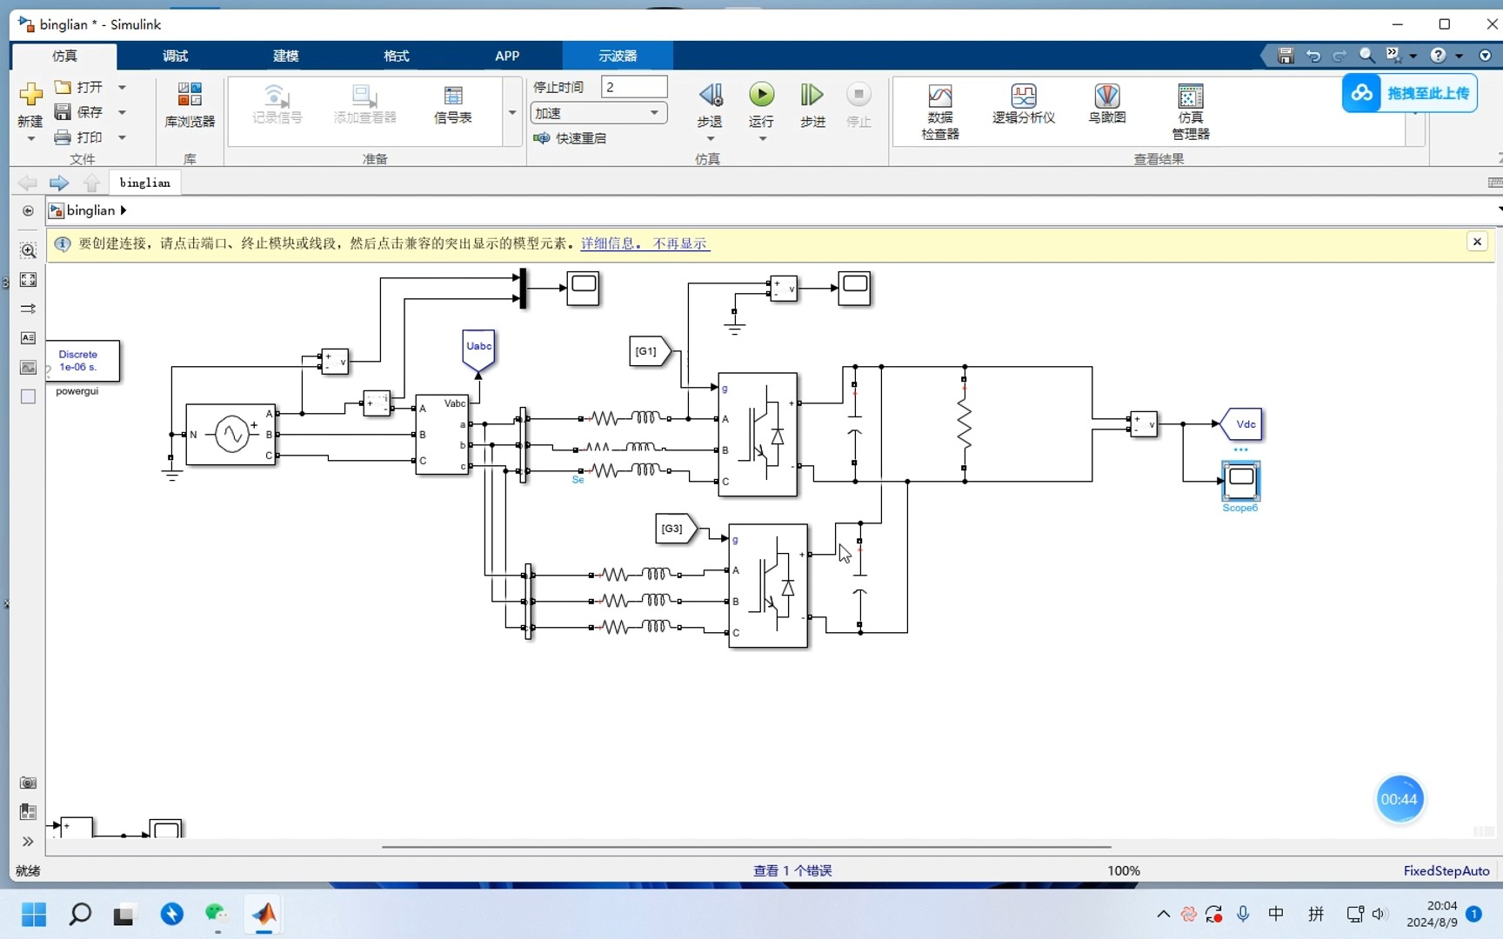
Task: Click the taskbar search icon
Action: click(80, 915)
